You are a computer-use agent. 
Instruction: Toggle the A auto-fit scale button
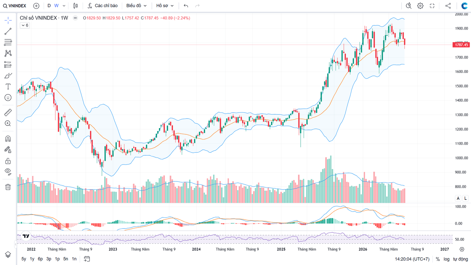[458, 198]
